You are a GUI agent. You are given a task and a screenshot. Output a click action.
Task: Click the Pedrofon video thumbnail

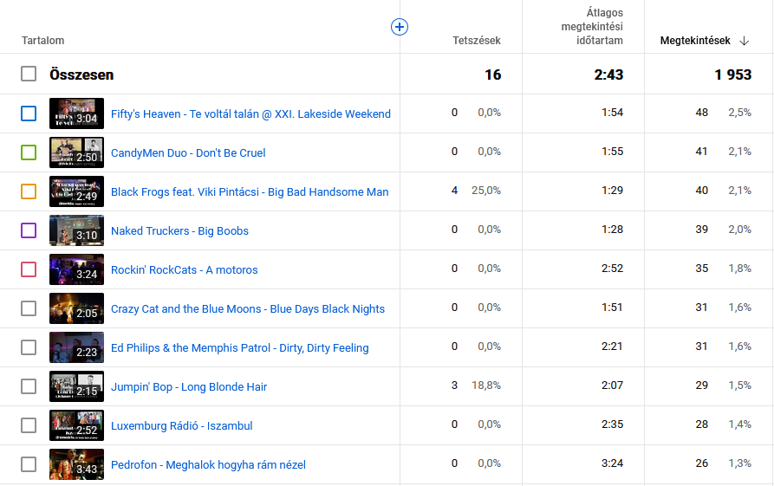76,464
